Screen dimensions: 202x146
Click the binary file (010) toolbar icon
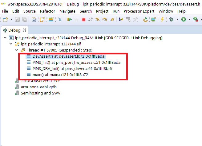point(34,20)
